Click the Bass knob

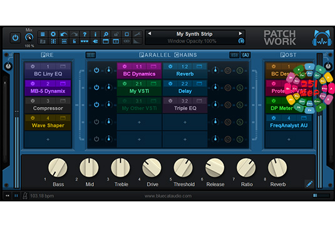[58, 168]
